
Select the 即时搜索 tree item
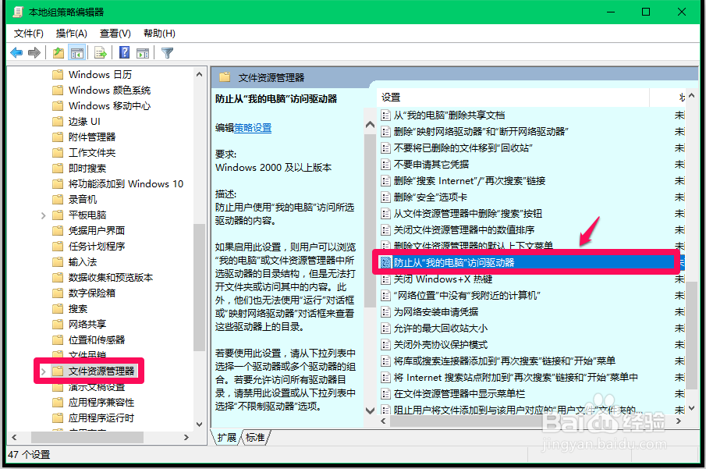point(87,168)
